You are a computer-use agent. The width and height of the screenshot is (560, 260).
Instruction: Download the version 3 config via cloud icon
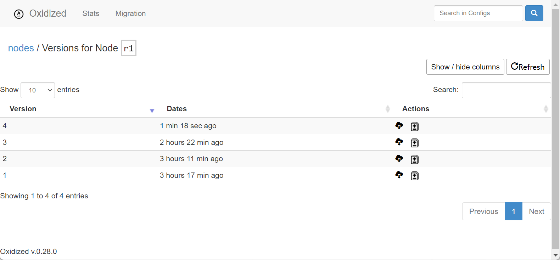click(399, 142)
